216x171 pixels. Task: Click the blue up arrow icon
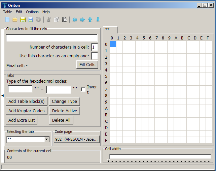click(90, 20)
